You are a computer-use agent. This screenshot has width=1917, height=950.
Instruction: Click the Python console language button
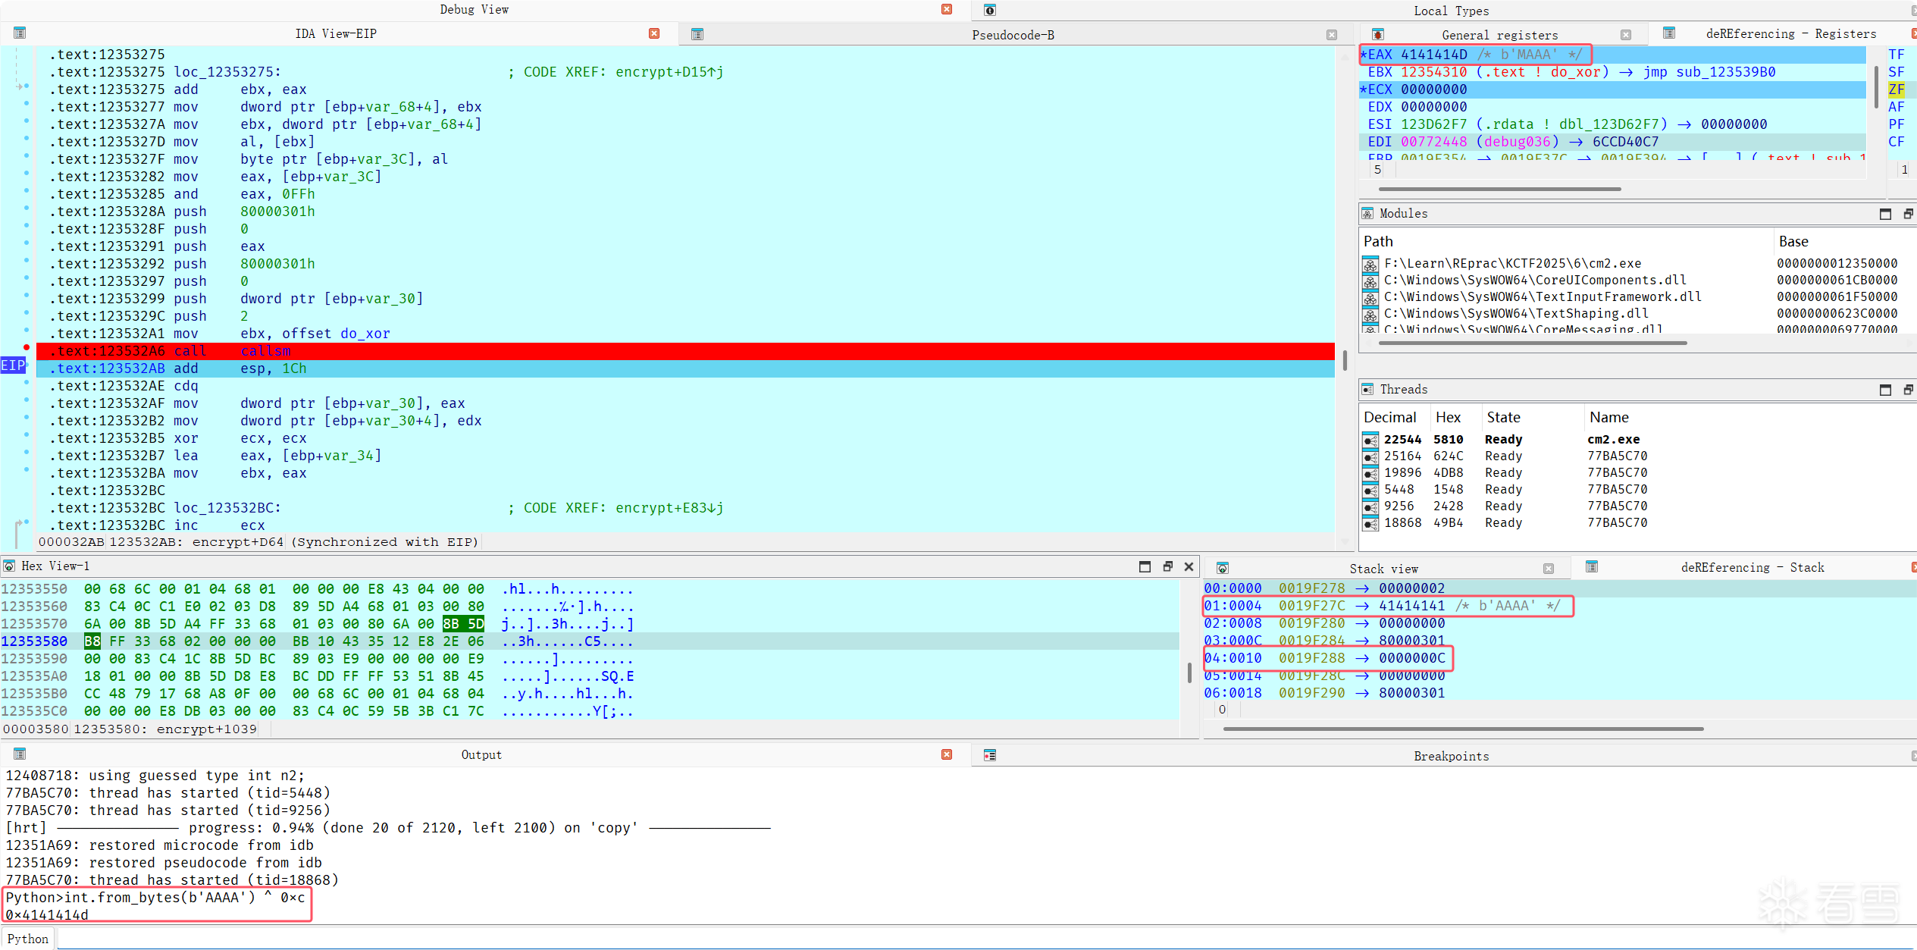(x=28, y=939)
